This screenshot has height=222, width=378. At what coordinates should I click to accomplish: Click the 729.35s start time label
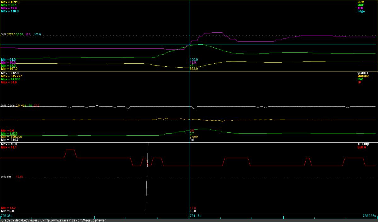(7, 216)
